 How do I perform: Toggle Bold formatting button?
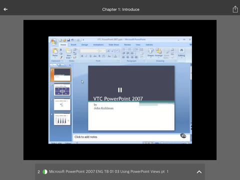coord(82,56)
